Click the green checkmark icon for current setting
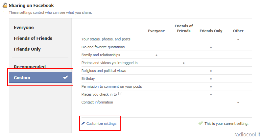This screenshot has height=138, width=262. click(x=201, y=123)
